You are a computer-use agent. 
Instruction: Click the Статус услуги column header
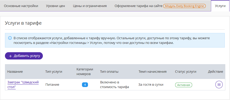pos(186,71)
